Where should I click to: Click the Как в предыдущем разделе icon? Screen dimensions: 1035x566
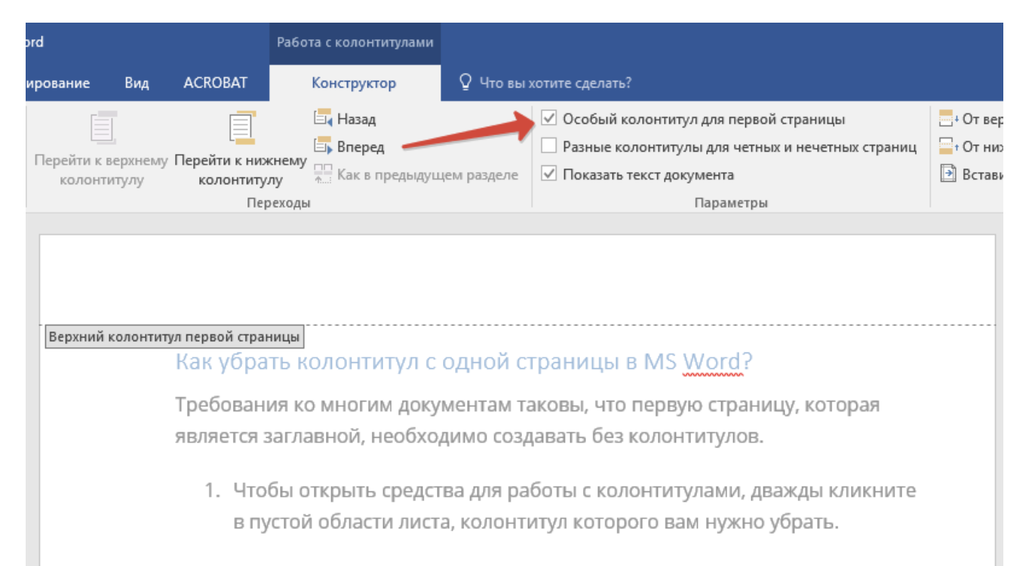323,174
